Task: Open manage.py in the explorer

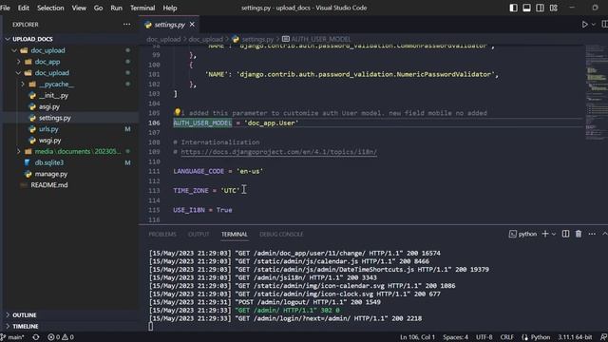Action: (50, 174)
